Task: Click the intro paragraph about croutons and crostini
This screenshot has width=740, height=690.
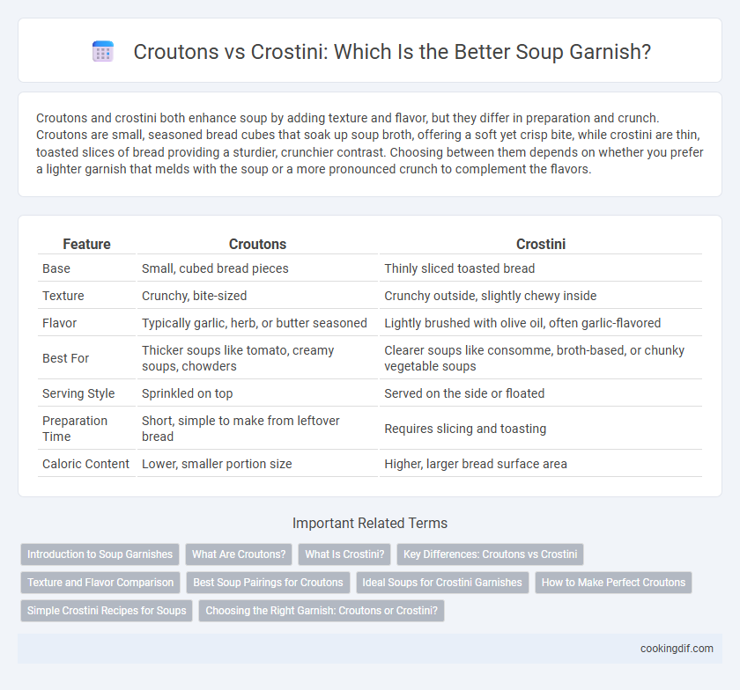Action: click(369, 143)
